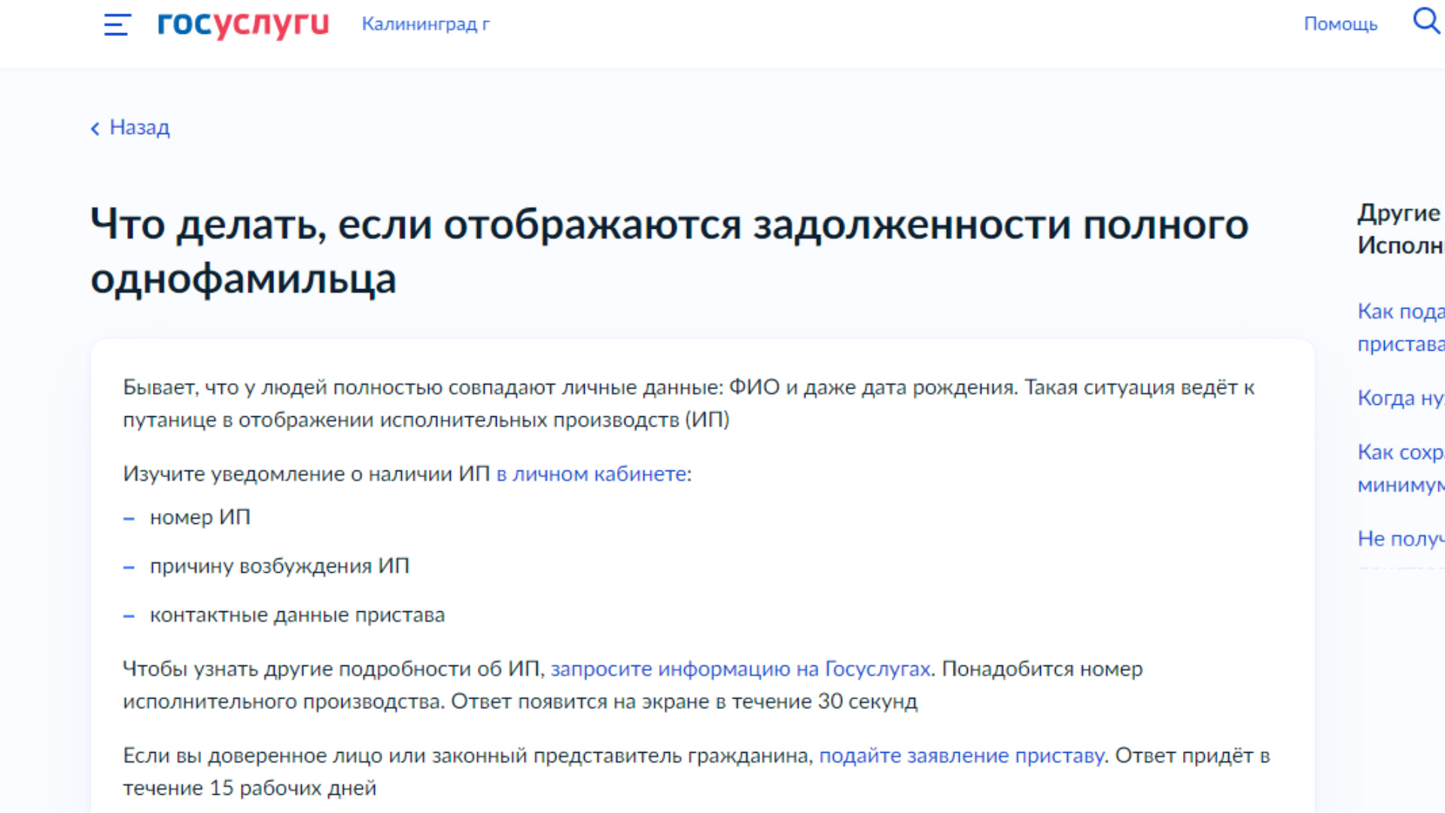Select 'причину возбуждения ИП' list item
The image size is (1445, 813).
point(279,566)
